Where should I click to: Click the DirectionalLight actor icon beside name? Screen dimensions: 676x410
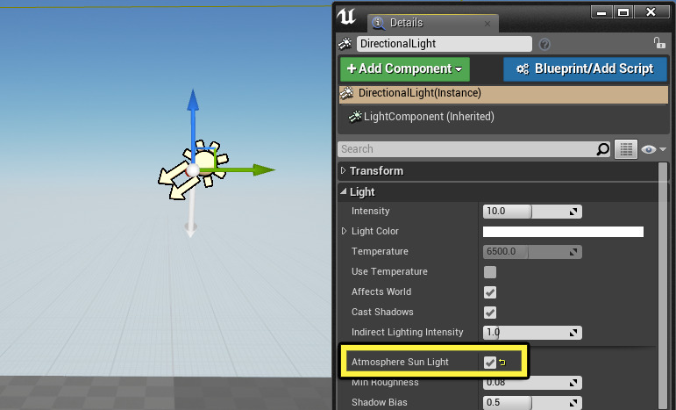pos(345,44)
